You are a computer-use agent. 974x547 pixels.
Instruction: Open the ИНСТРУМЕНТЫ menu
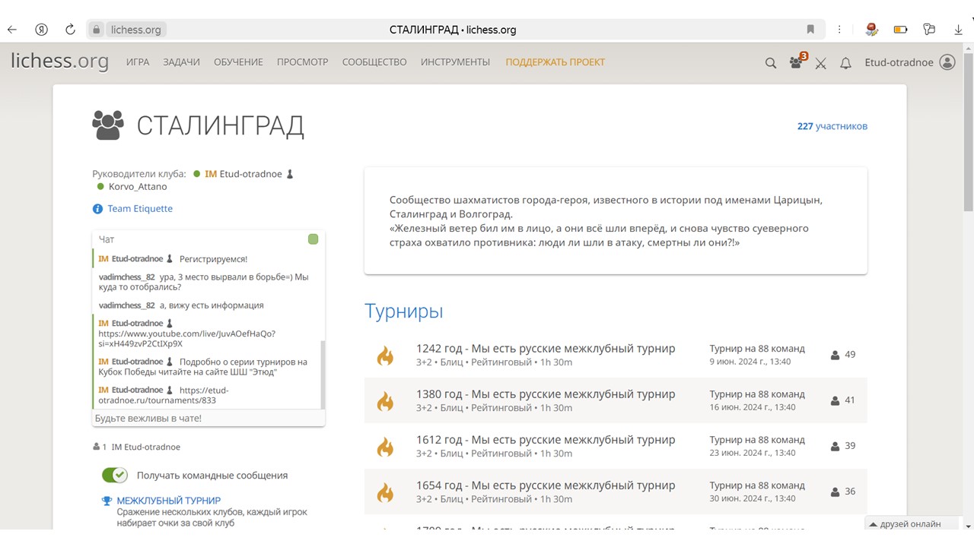coord(455,62)
